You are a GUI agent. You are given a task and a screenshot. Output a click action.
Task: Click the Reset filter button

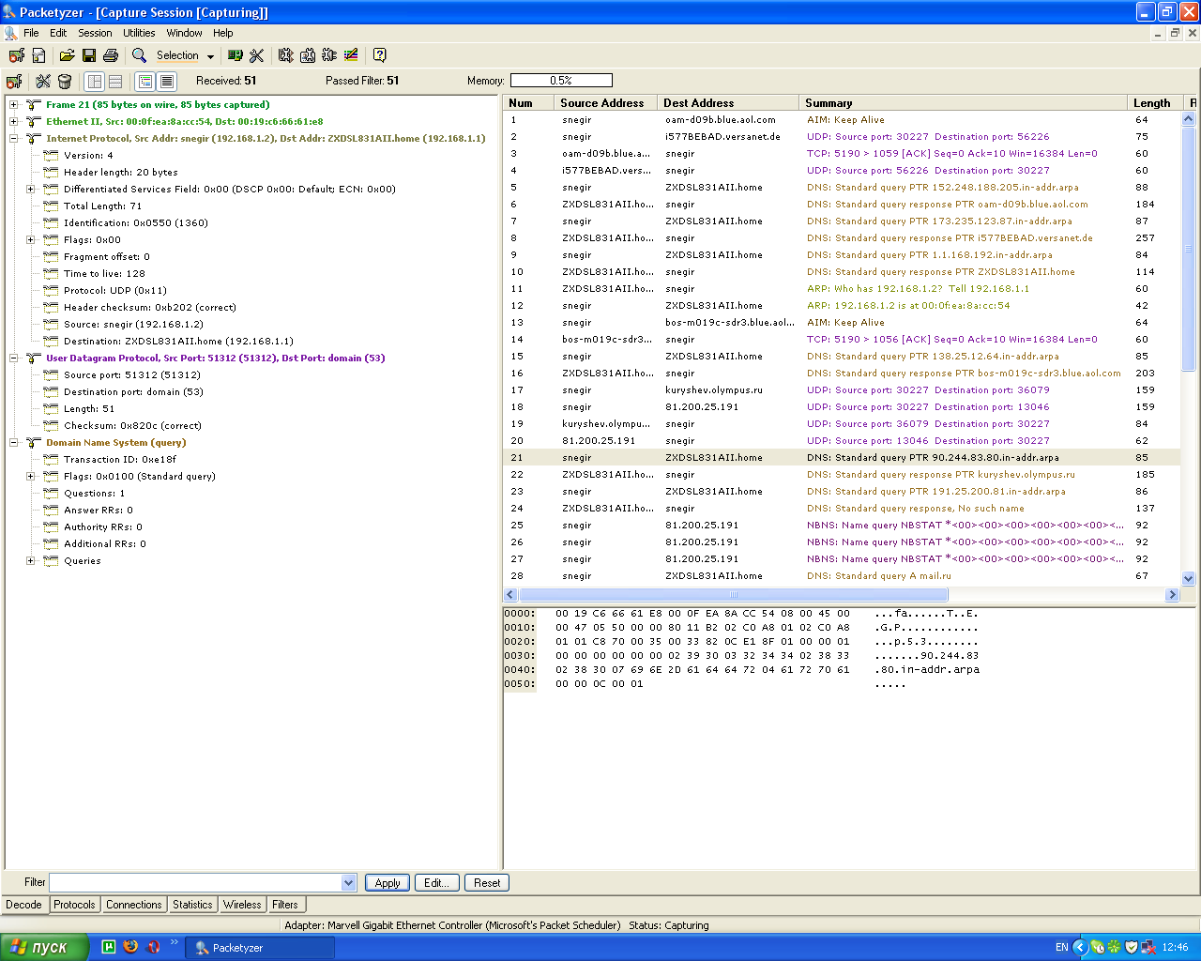point(487,883)
